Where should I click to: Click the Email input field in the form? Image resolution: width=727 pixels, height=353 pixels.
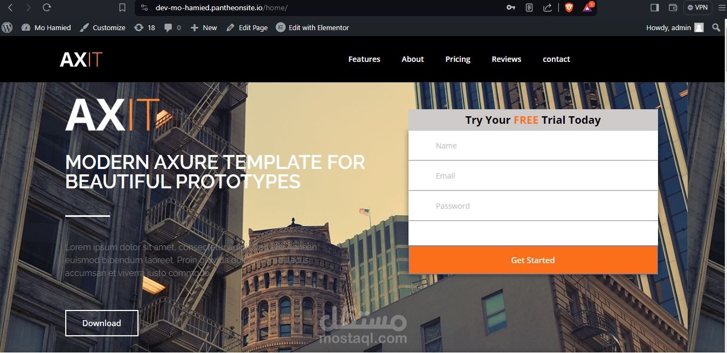pos(533,175)
